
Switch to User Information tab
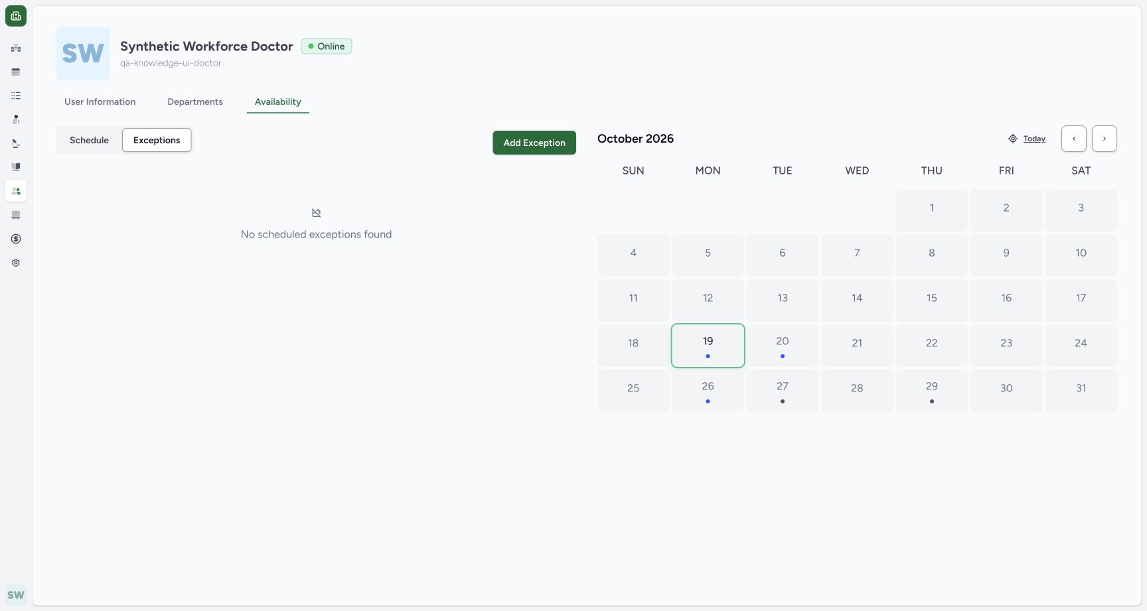coord(100,102)
